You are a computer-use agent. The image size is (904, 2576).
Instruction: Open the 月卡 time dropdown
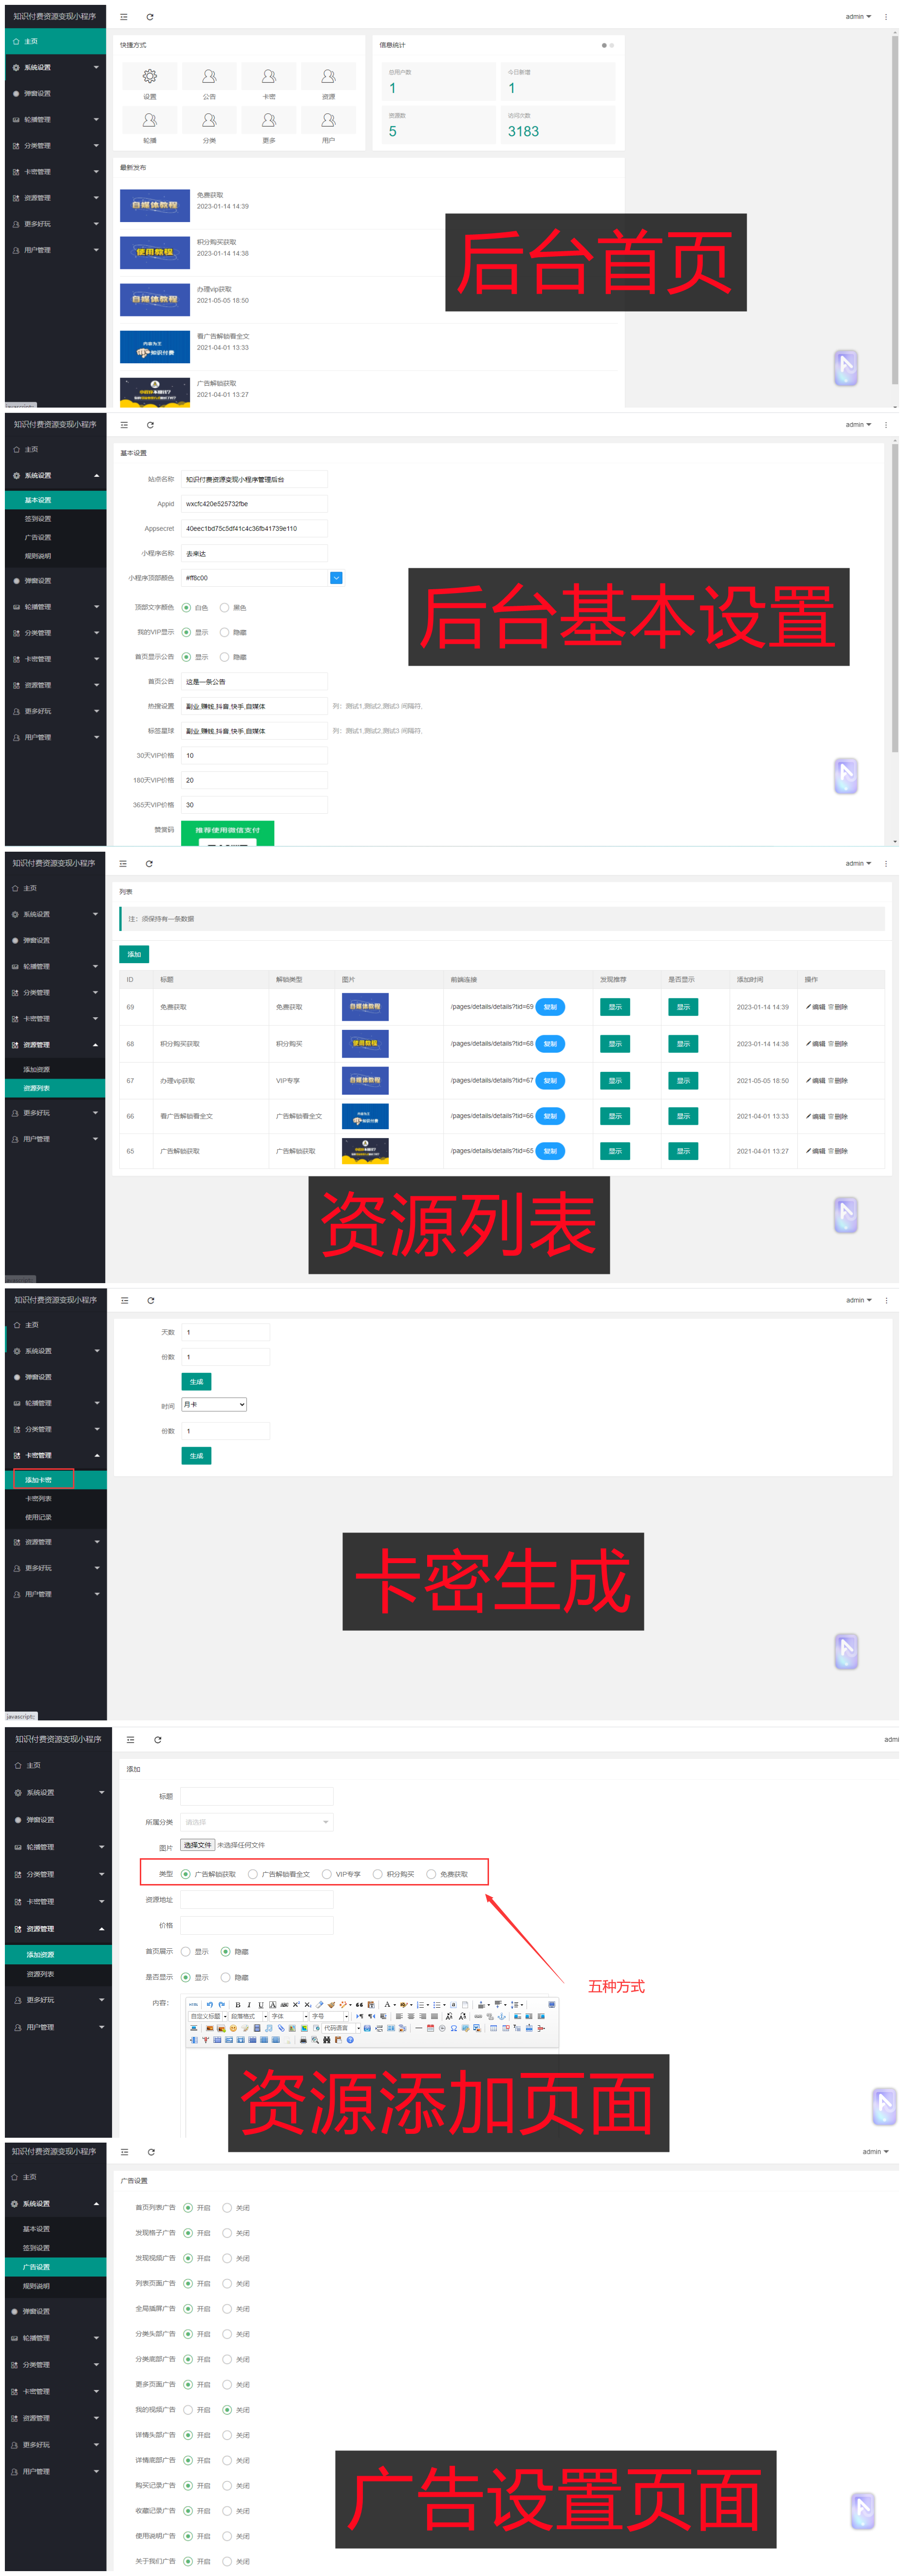click(x=214, y=1406)
